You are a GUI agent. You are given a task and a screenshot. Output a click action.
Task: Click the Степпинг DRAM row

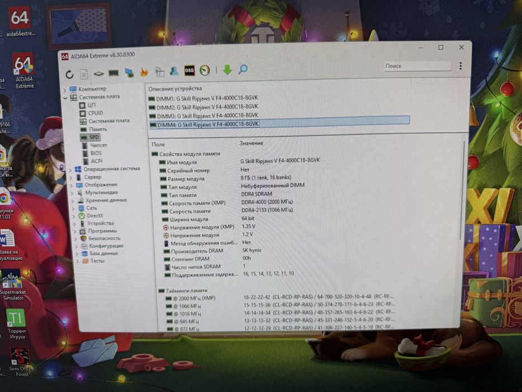pyautogui.click(x=208, y=259)
